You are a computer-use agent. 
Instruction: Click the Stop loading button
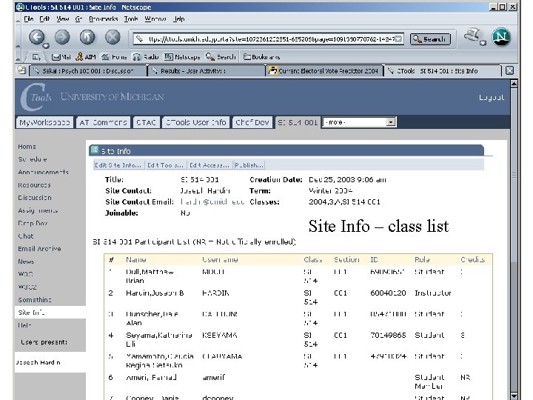click(x=113, y=37)
